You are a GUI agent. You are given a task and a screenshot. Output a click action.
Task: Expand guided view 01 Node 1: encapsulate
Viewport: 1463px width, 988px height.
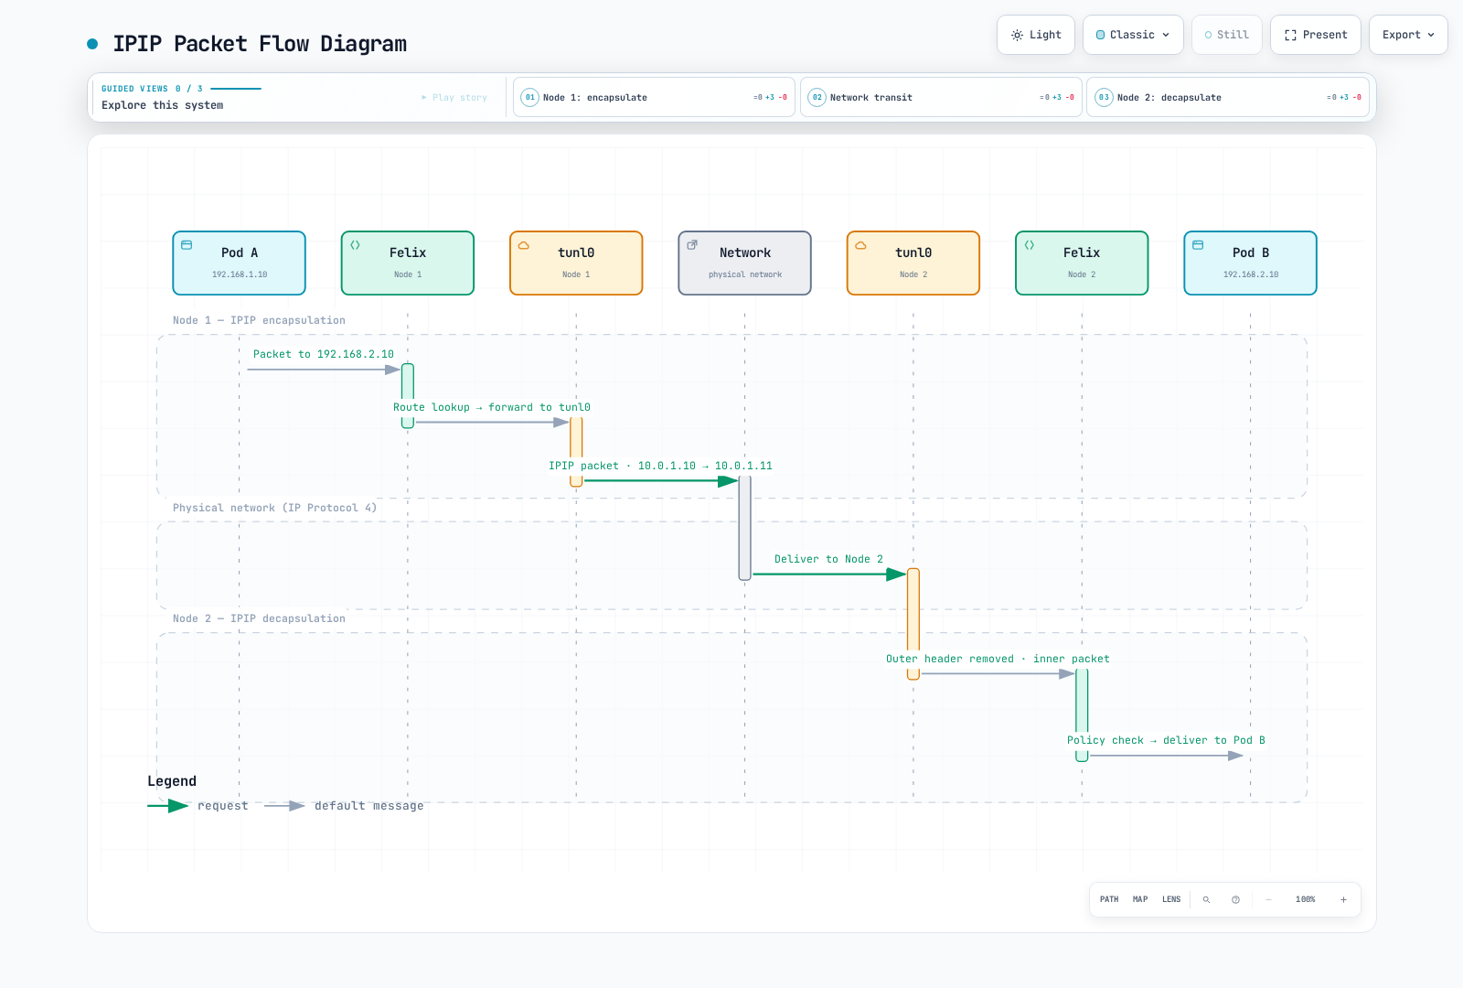(x=654, y=97)
